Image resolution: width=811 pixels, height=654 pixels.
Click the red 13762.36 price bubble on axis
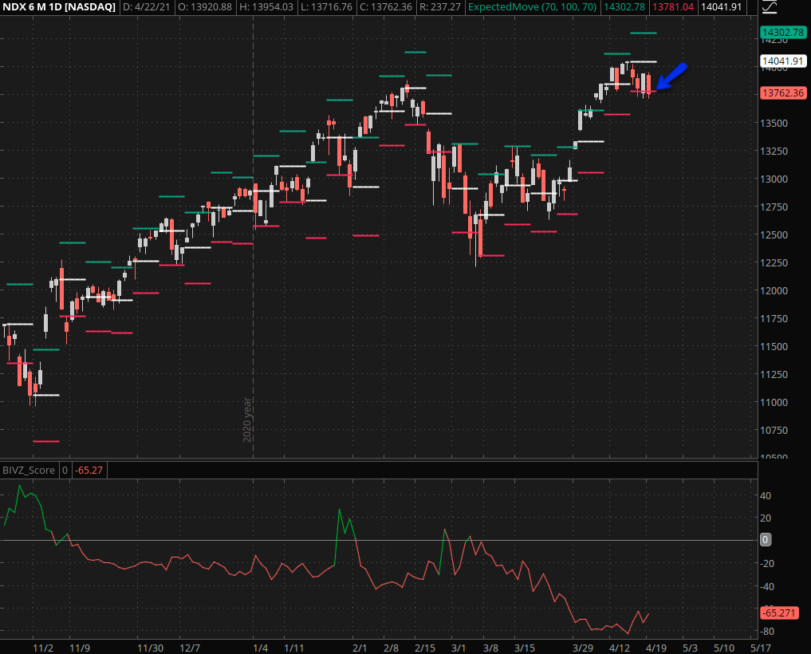coord(781,93)
